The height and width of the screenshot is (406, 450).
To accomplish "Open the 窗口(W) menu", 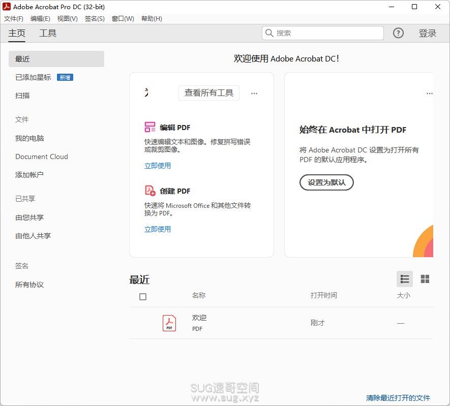I will (123, 19).
